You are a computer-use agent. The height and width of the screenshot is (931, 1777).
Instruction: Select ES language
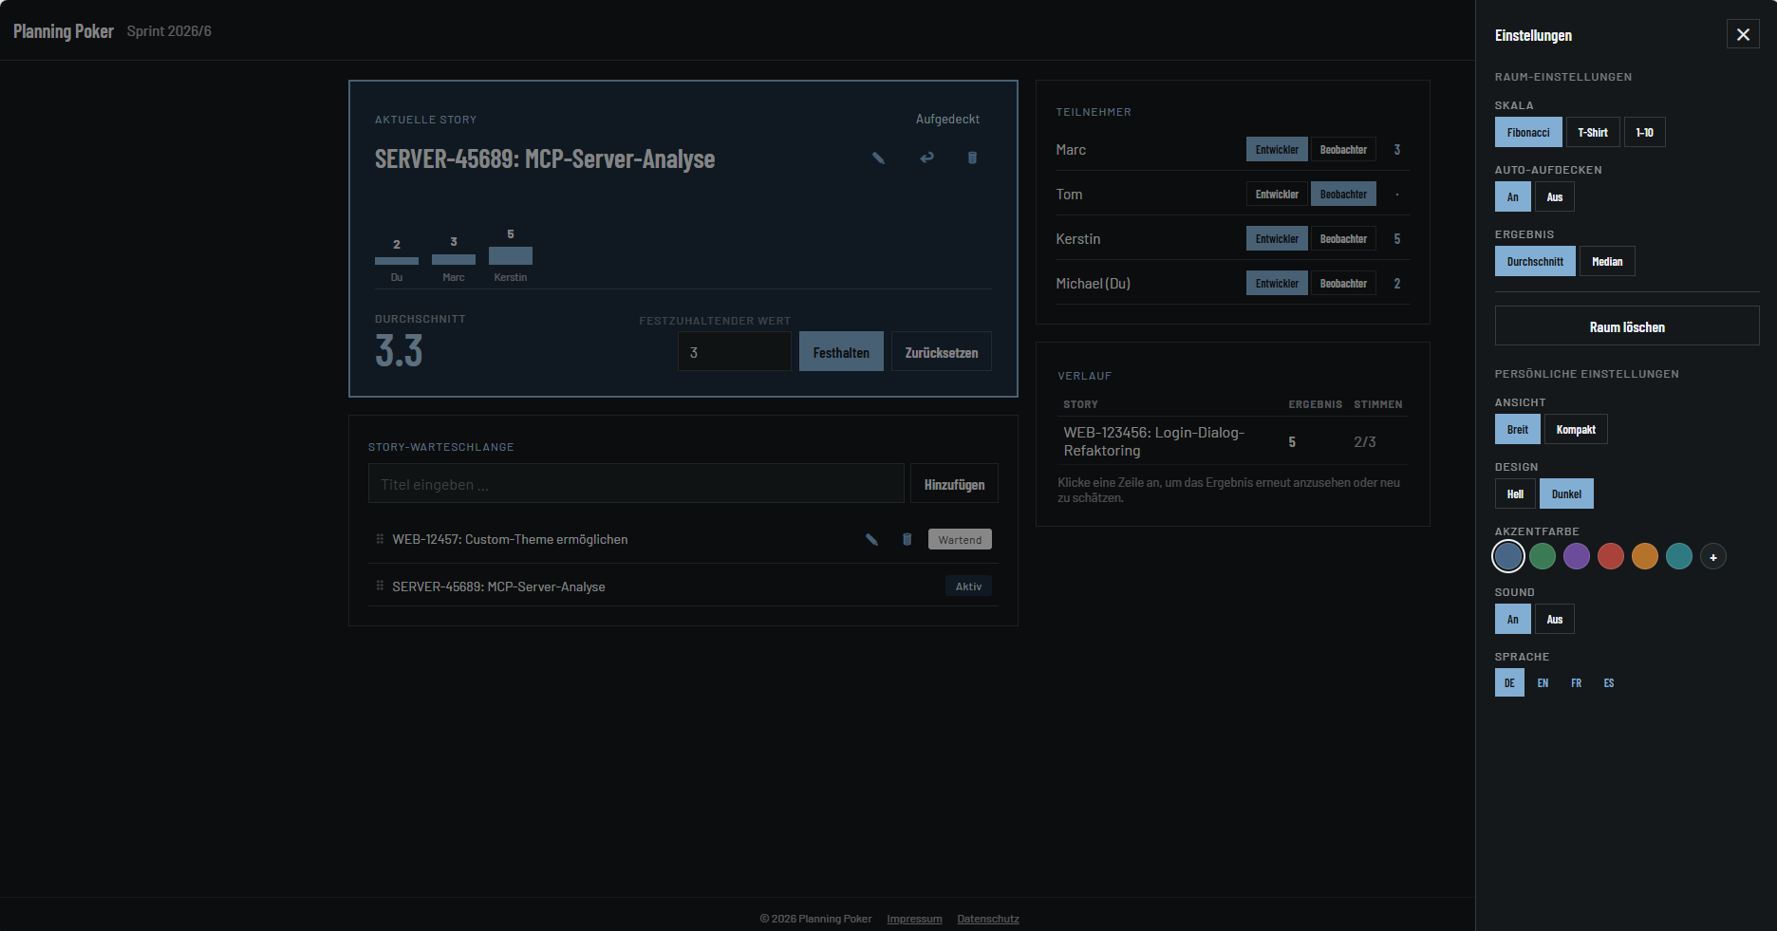pos(1609,682)
